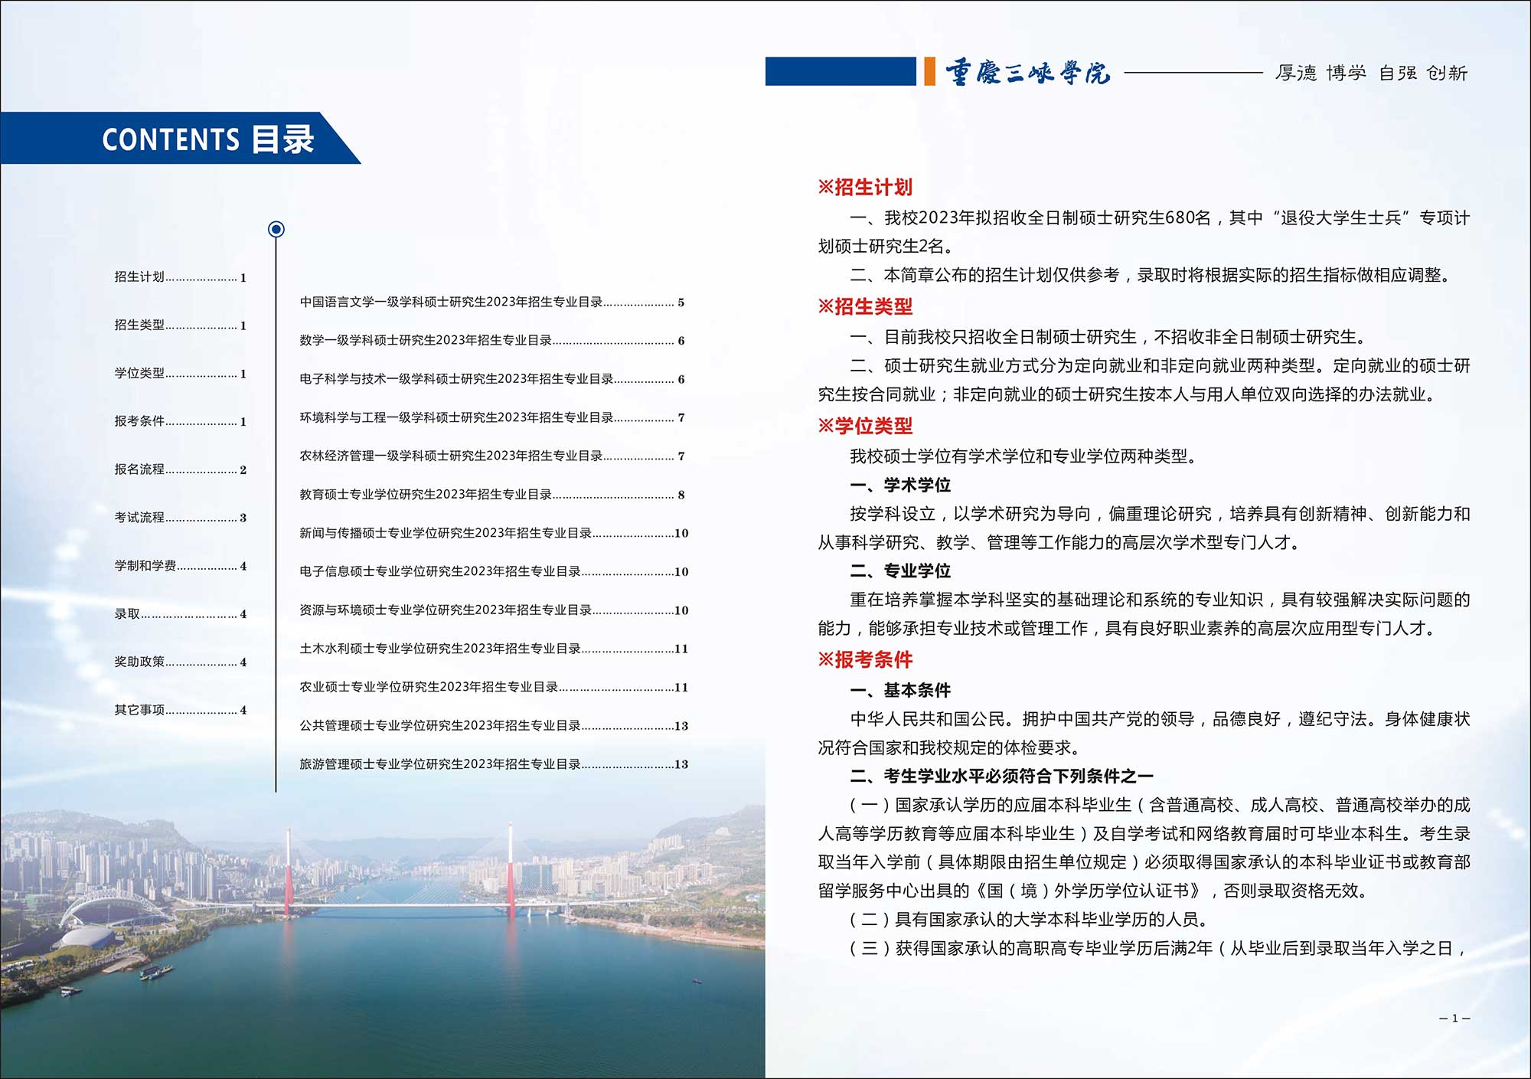1531x1079 pixels.
Task: Click the CONTENTS 目录 banner title
Action: click(208, 139)
